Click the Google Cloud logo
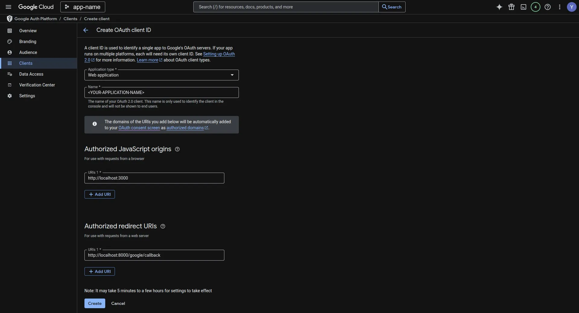 click(x=36, y=7)
